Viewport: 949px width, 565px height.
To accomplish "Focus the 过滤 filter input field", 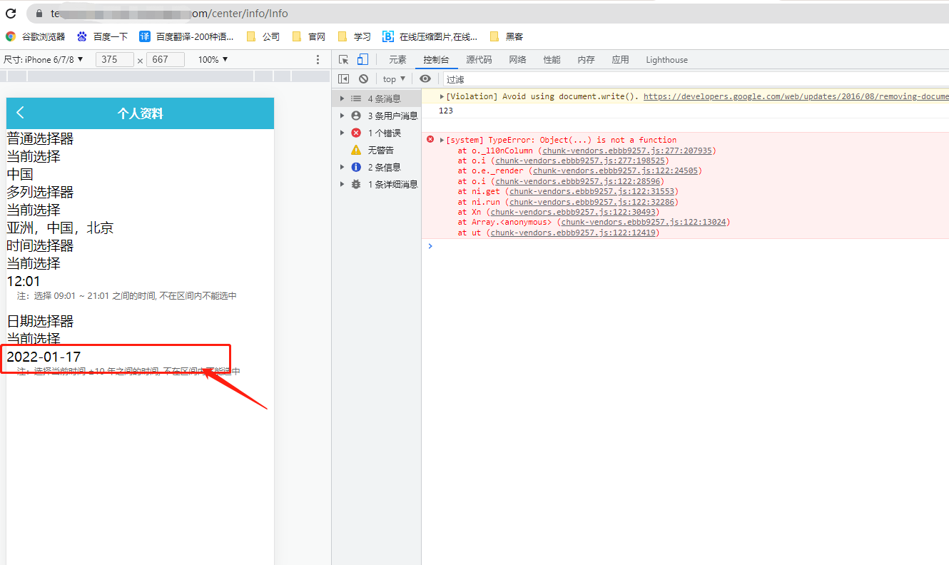I will (x=696, y=79).
